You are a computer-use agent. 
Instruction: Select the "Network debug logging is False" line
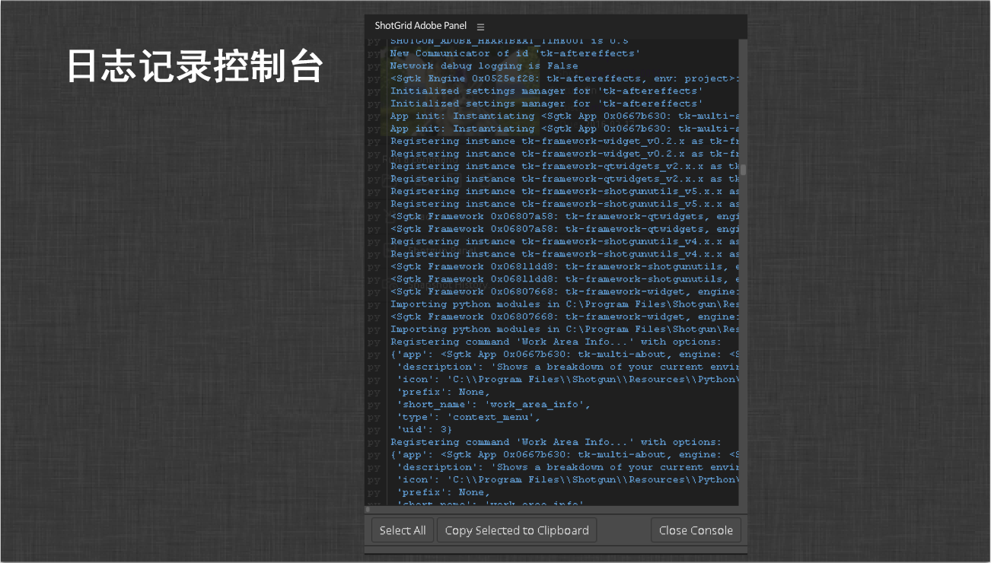[x=484, y=66]
